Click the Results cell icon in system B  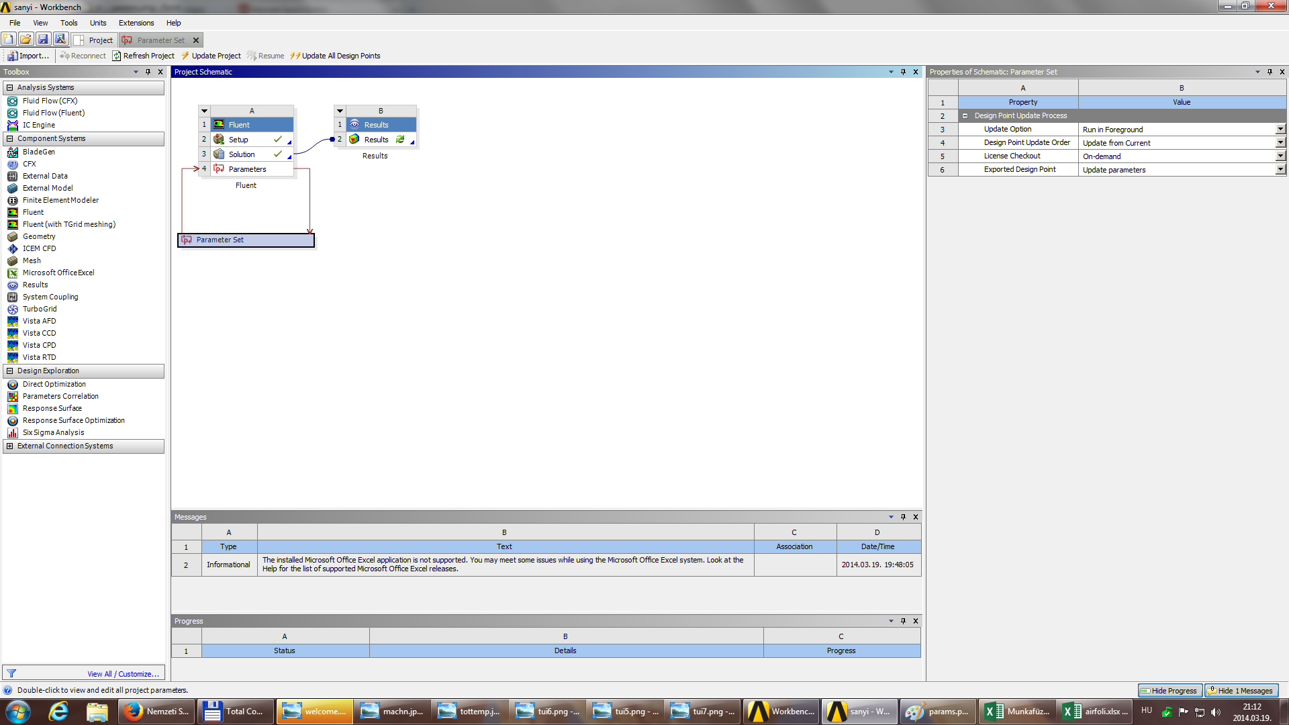(x=354, y=140)
